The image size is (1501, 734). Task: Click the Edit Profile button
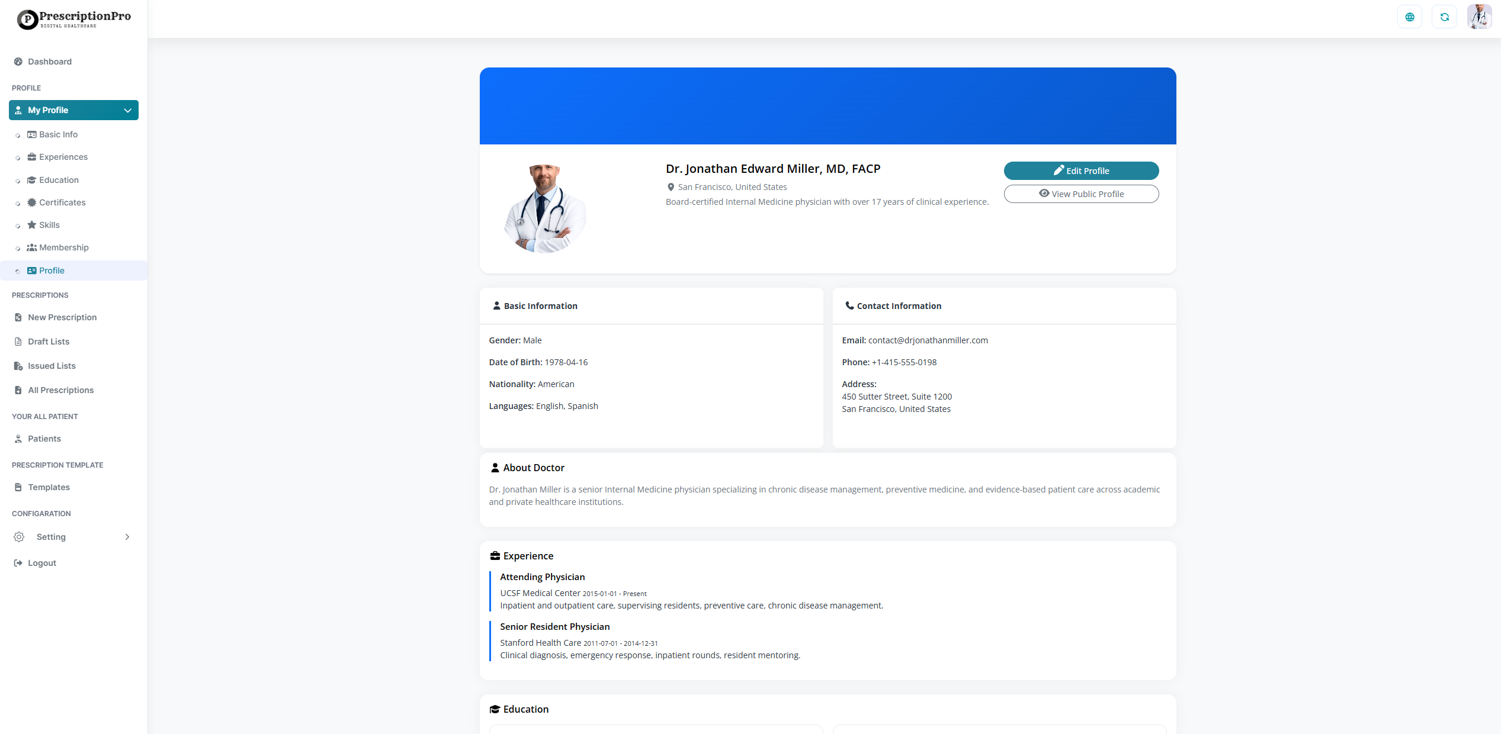pyautogui.click(x=1081, y=170)
